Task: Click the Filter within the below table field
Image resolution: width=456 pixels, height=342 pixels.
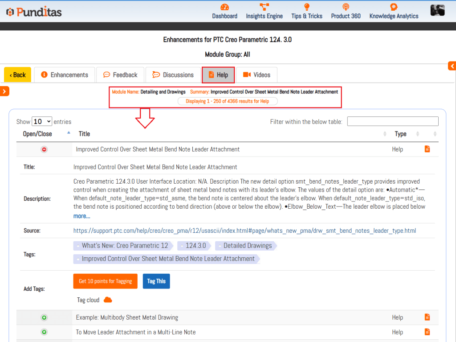Action: [392, 121]
